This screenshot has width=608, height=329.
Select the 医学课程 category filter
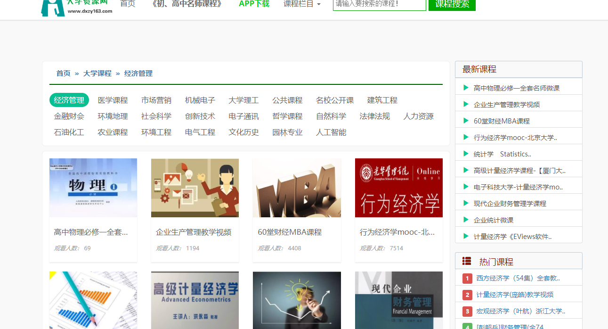(x=113, y=100)
